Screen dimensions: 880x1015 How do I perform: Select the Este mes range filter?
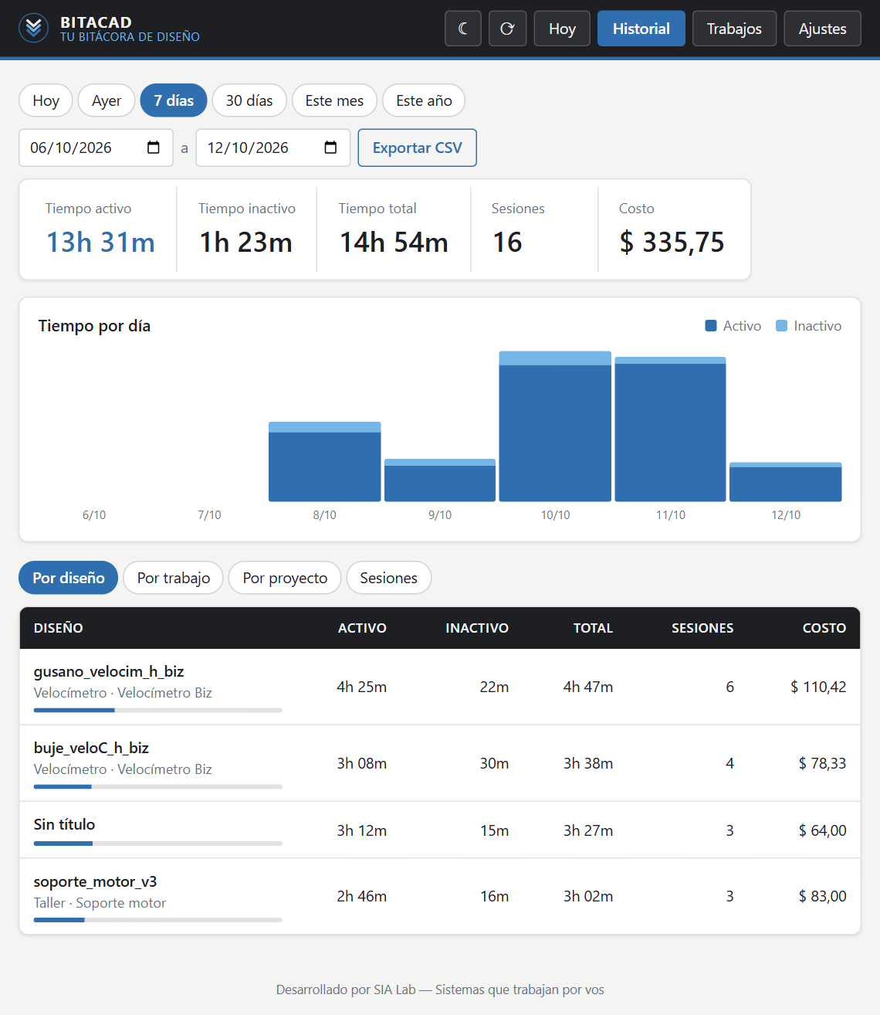[334, 100]
